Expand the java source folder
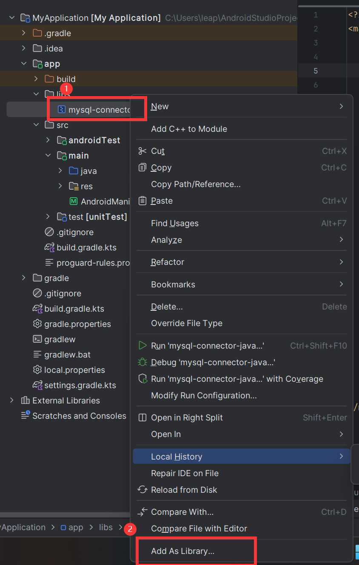359x565 pixels. click(x=60, y=171)
